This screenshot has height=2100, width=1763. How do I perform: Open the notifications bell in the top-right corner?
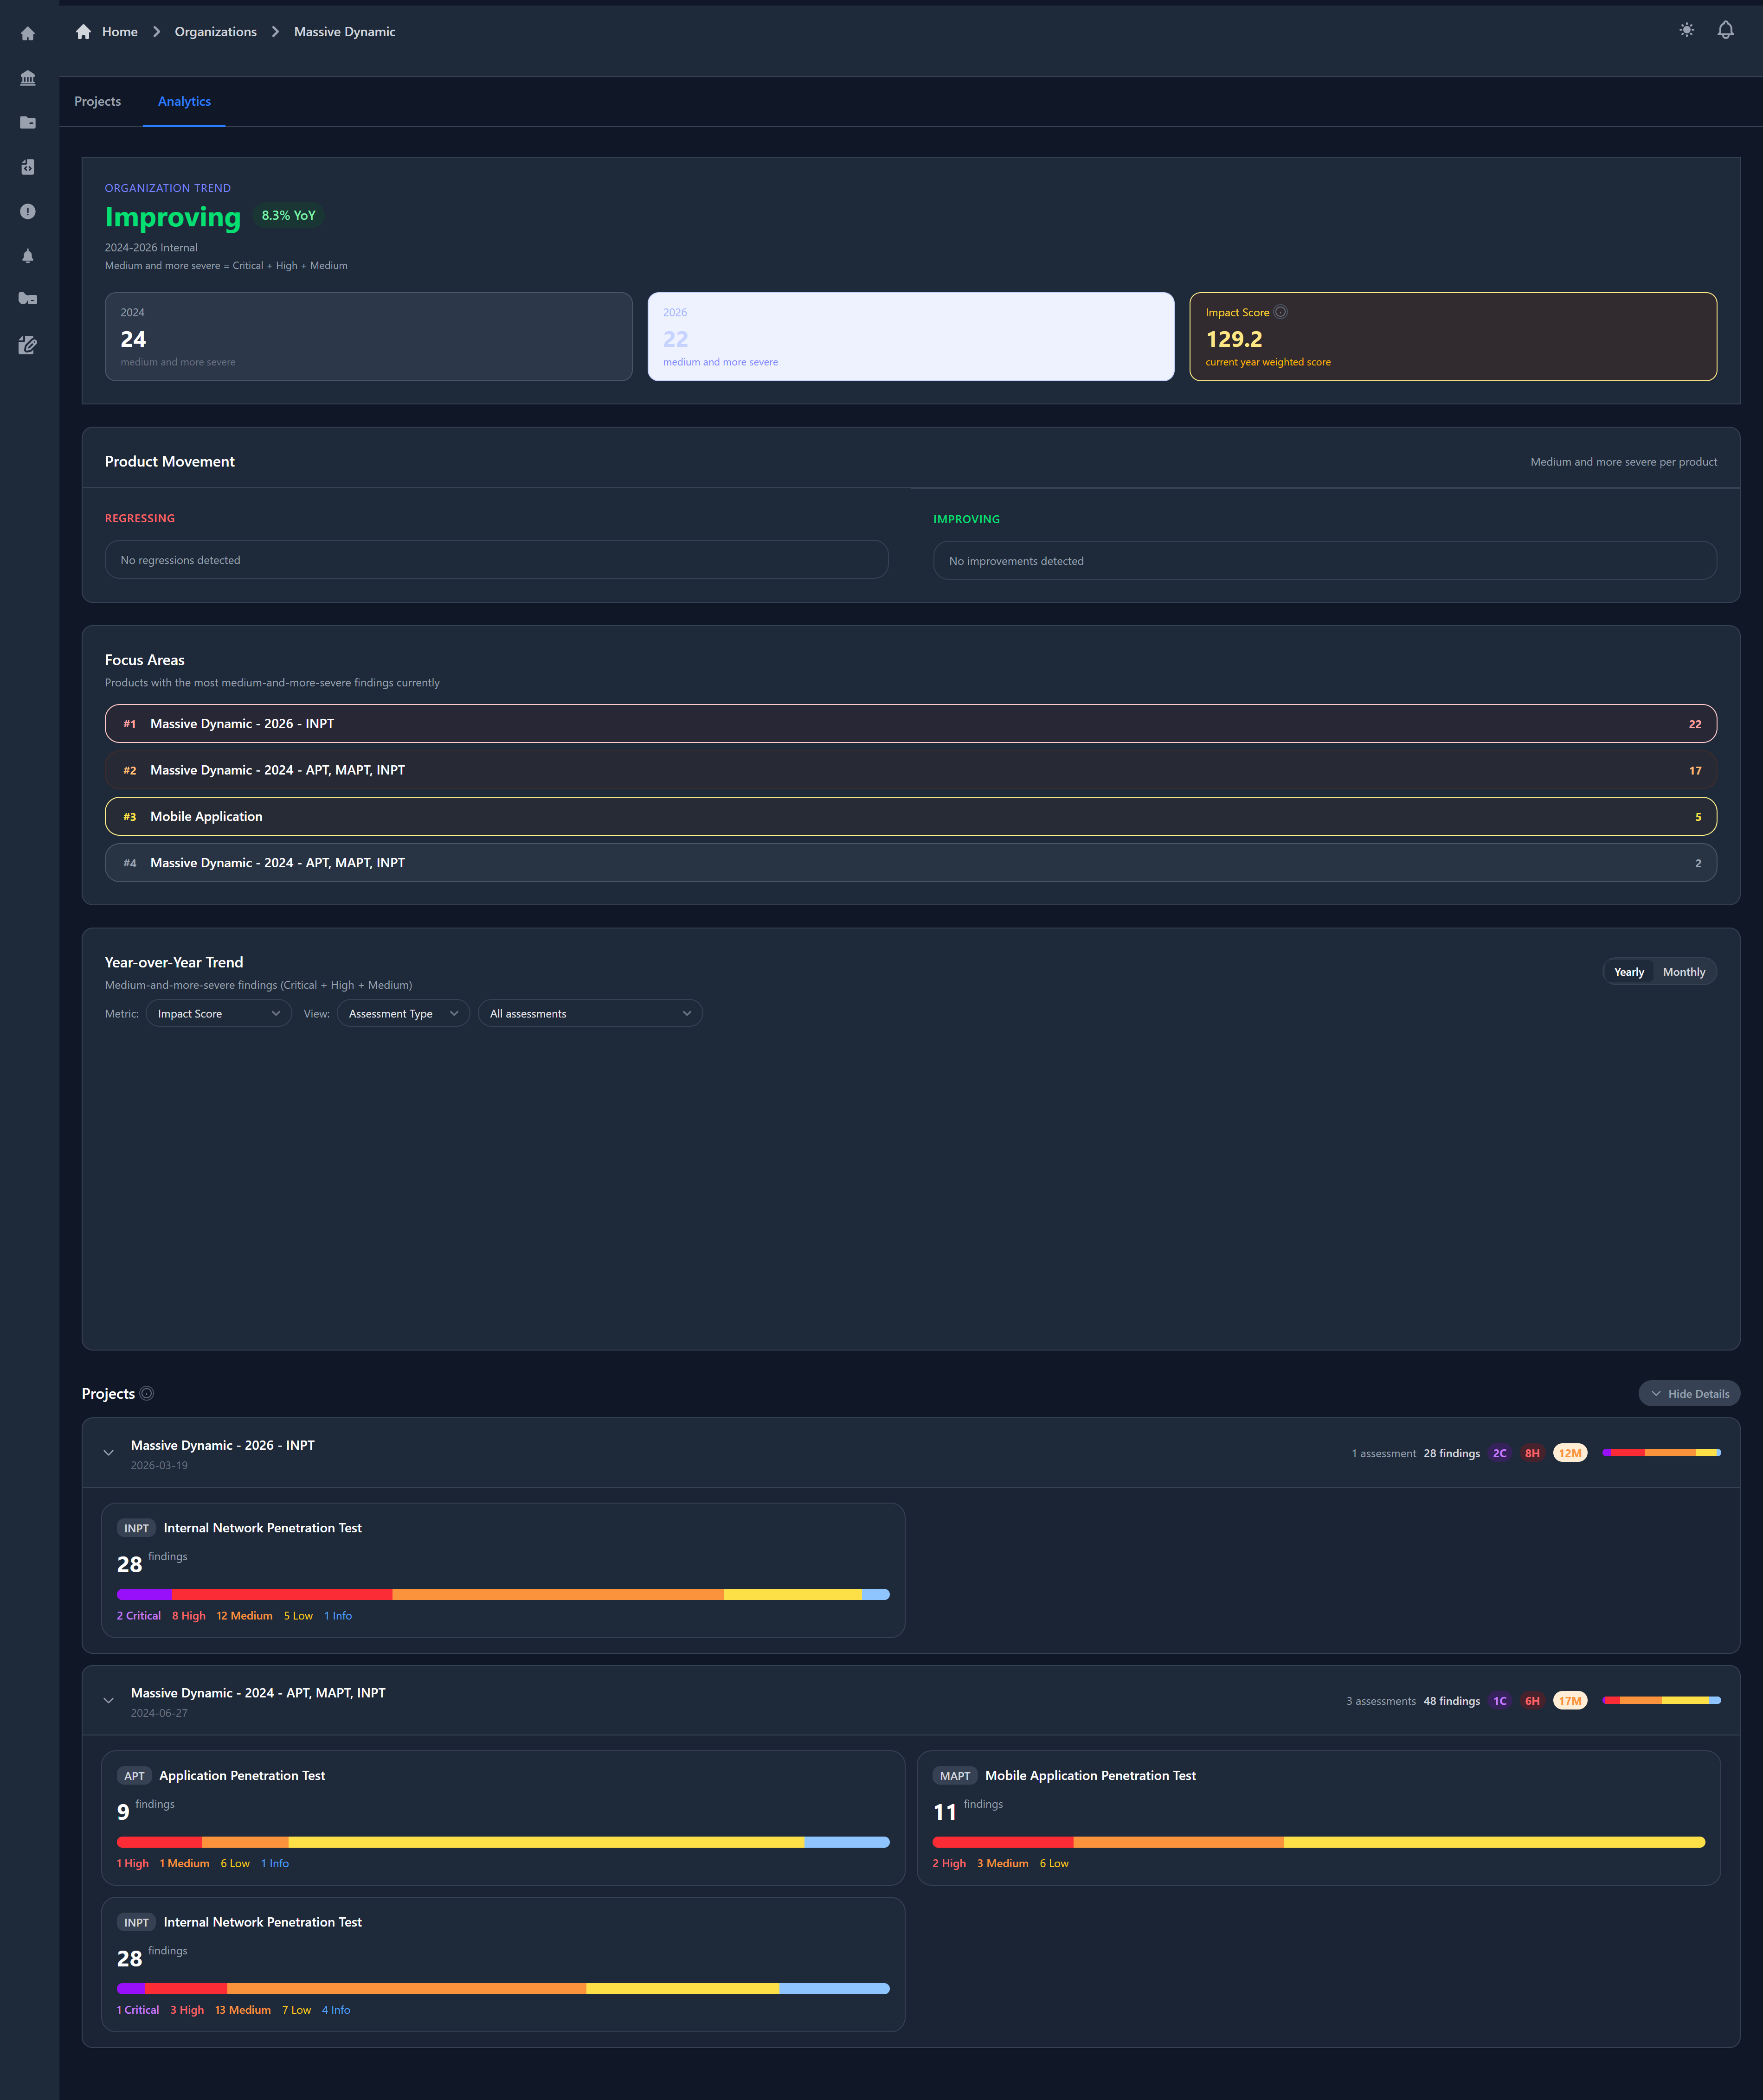(1726, 30)
